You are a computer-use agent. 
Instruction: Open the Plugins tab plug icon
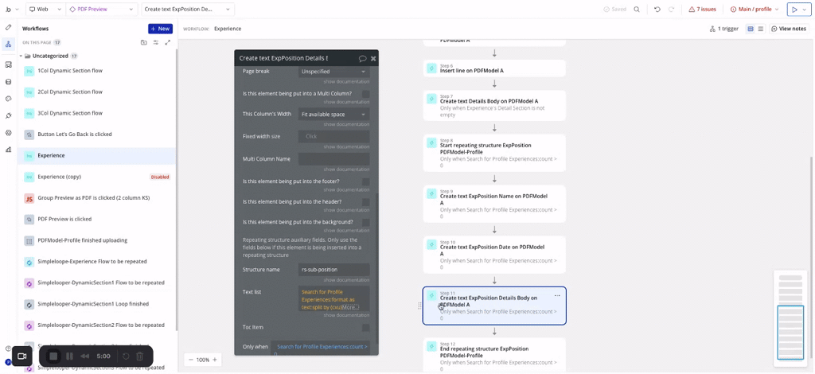pos(8,116)
